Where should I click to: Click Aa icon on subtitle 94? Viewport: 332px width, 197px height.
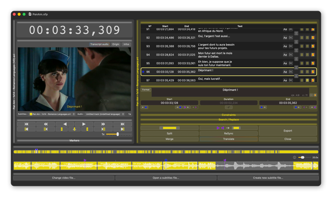pyautogui.click(x=285, y=55)
